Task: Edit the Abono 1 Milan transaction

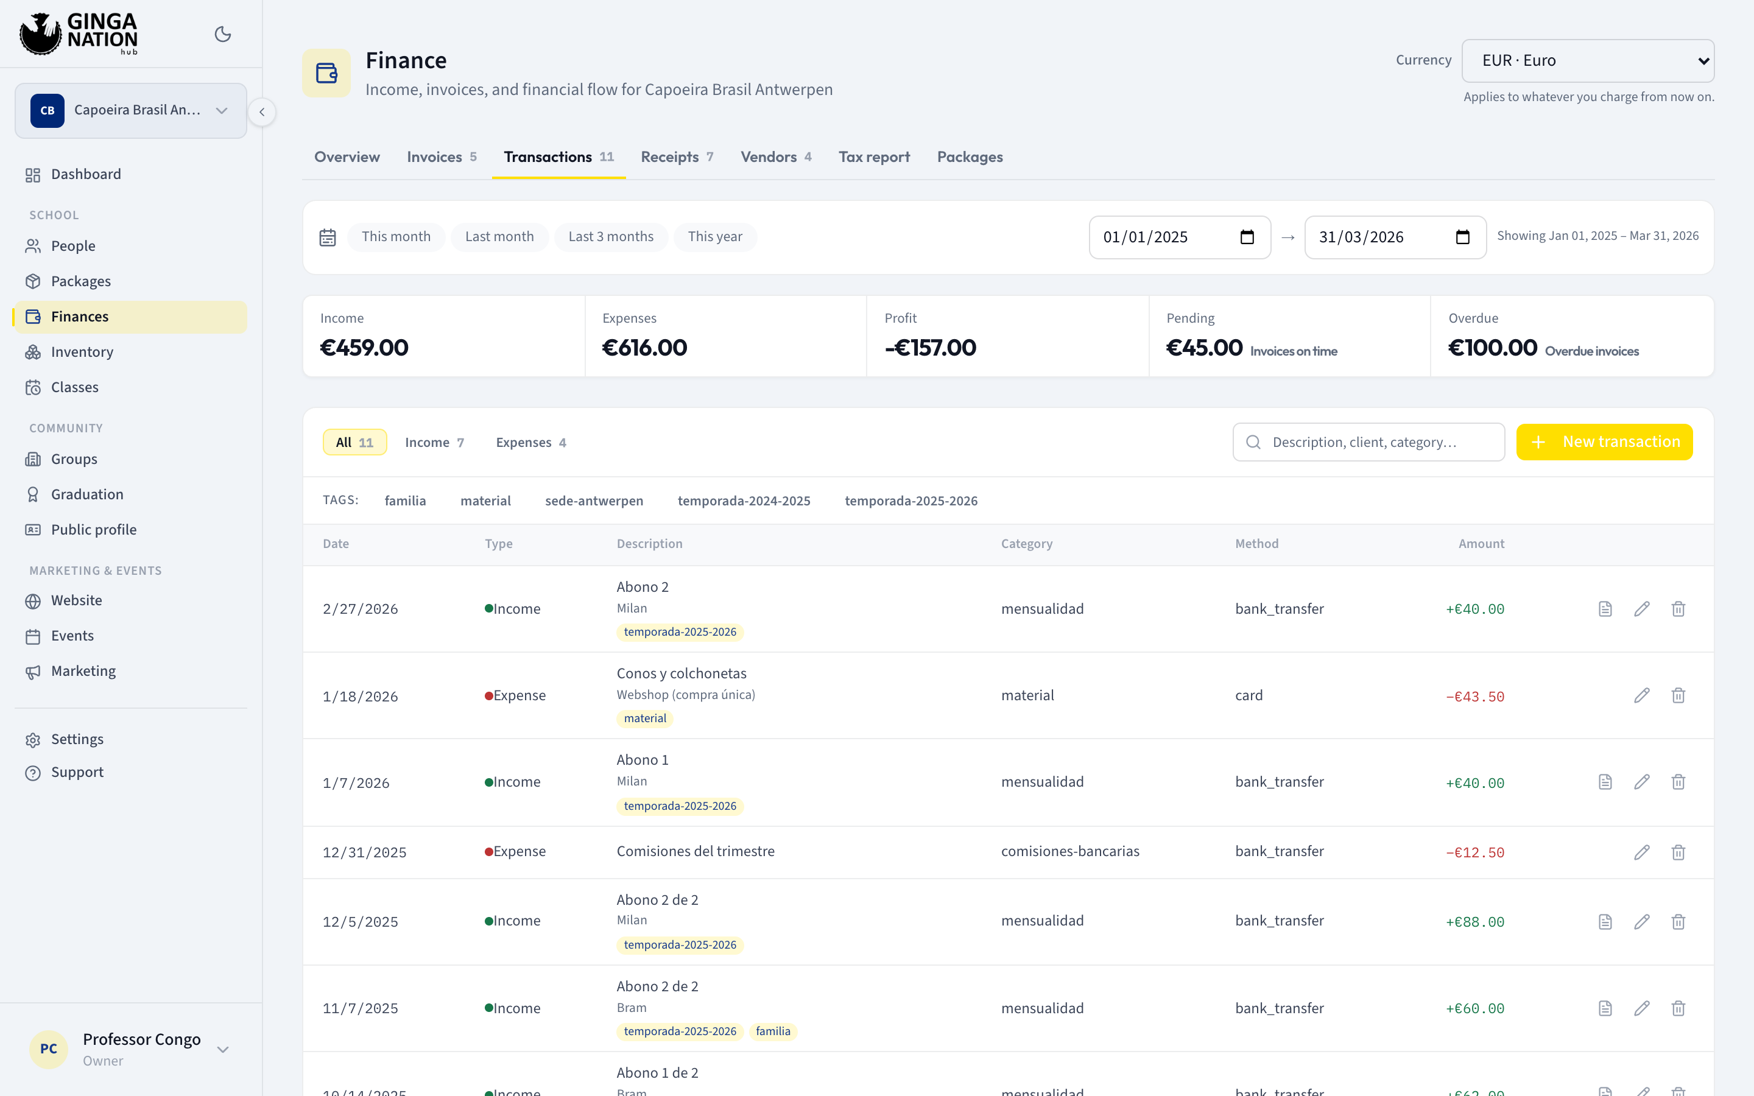Action: (1642, 782)
